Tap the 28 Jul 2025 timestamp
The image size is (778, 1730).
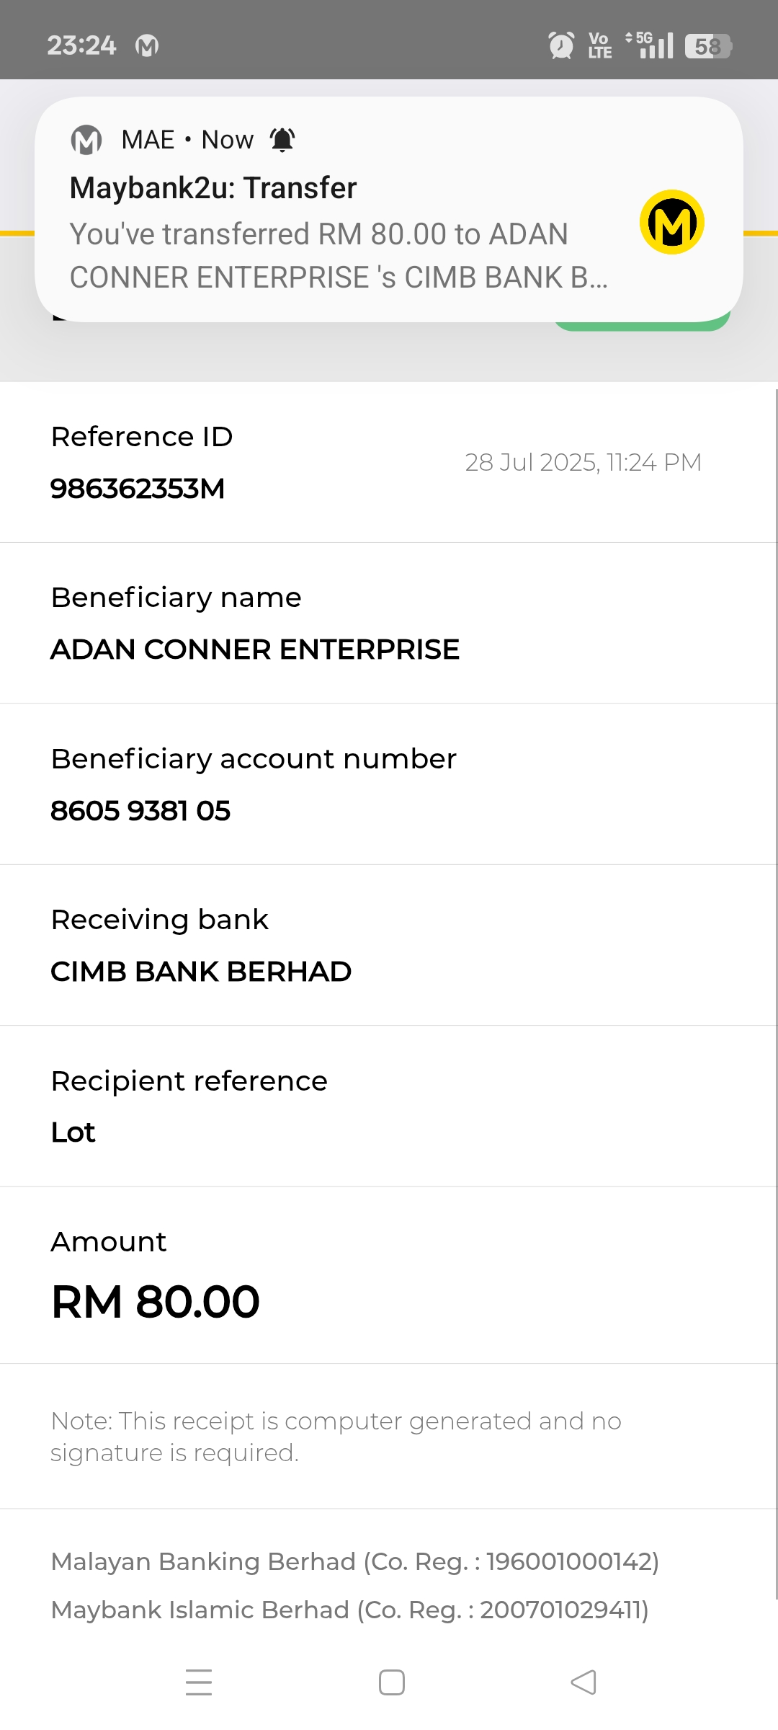tap(583, 462)
